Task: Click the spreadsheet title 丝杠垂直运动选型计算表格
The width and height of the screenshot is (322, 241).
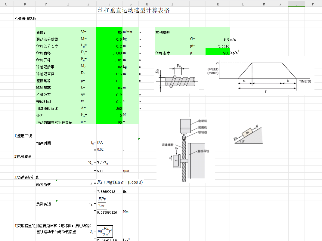Action: 134,10
